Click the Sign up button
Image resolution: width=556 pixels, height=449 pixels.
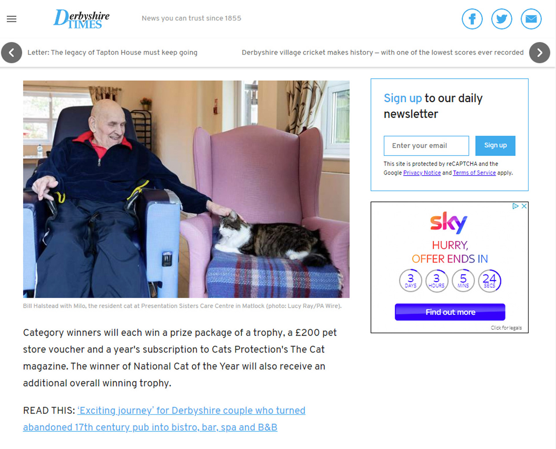click(x=495, y=146)
